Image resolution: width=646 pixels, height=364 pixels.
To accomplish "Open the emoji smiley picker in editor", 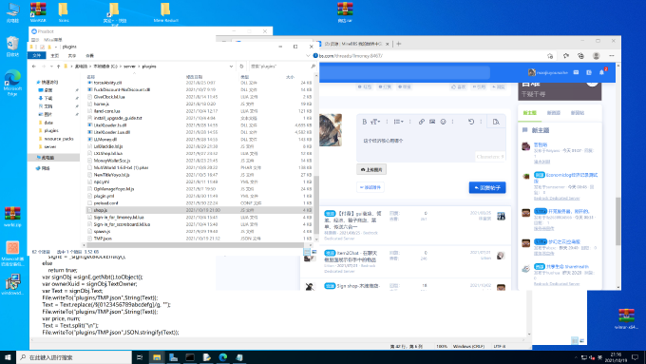I will pos(443,122).
